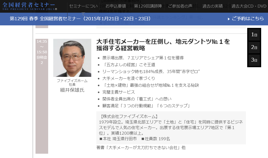Click the speaker photo of 細井保雄氏
Screen dimensions: 268x158
pos(72,58)
